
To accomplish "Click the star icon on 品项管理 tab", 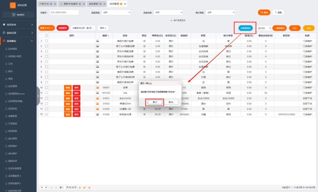I will coord(121,4).
